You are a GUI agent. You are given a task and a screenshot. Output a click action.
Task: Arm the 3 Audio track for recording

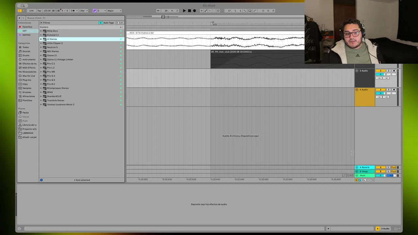click(394, 71)
